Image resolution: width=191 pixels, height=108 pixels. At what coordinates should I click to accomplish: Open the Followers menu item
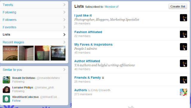coord(34,20)
